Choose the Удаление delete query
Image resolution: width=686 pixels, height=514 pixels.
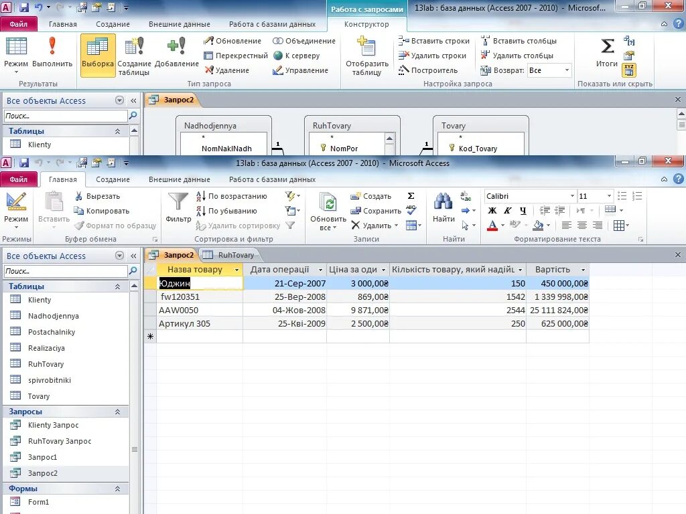point(226,70)
